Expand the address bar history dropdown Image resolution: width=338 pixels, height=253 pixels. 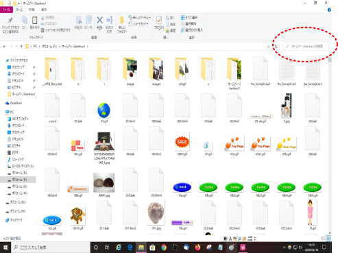coord(268,47)
